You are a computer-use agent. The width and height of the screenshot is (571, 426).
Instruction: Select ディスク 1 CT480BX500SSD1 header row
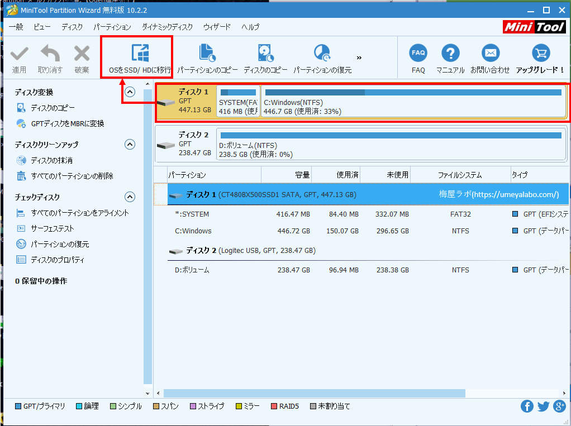(368, 195)
